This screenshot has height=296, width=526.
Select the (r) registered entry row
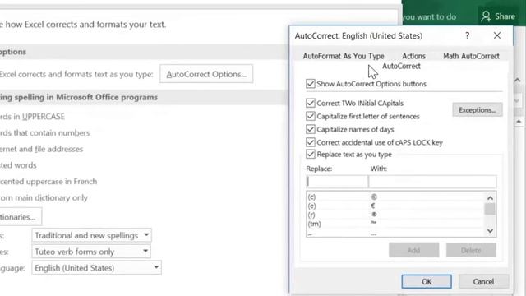[x=395, y=215]
